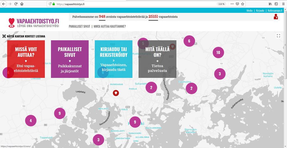Open the Paikalliset sivut menu item
Viewport: 287px width, 148px height.
pyautogui.click(x=79, y=27)
